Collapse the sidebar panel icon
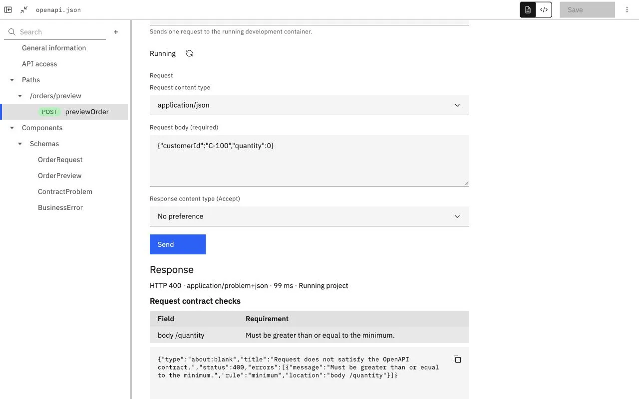This screenshot has height=399, width=639. [8, 9]
